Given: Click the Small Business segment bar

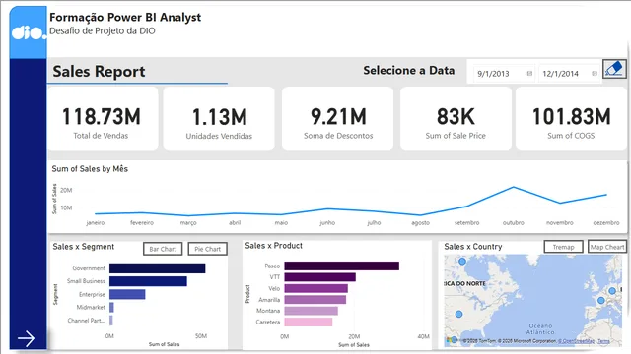Looking at the screenshot, I should click(148, 281).
